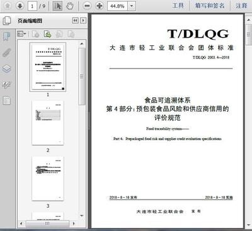This screenshot has height=231, width=252.
Task: Open the Layers panel icon
Action: (x=6, y=68)
